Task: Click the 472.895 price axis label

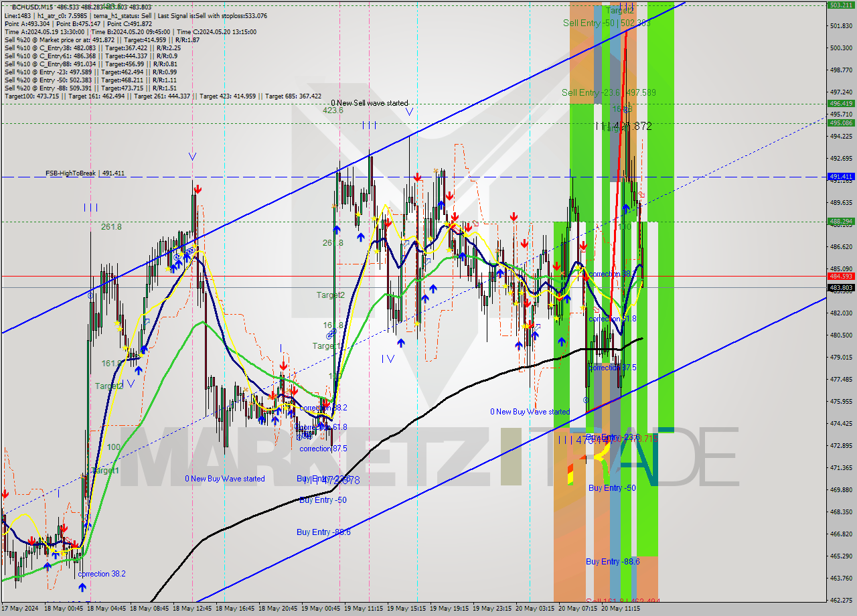Action: coord(841,446)
